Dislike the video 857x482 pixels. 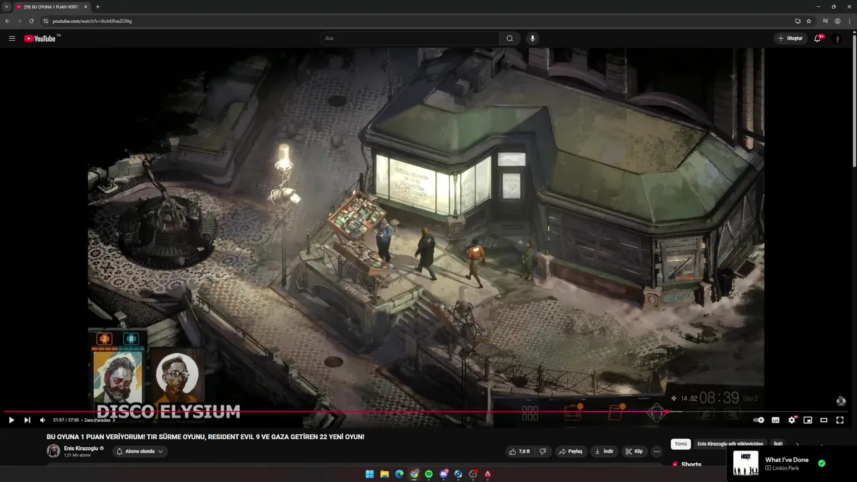(x=543, y=451)
